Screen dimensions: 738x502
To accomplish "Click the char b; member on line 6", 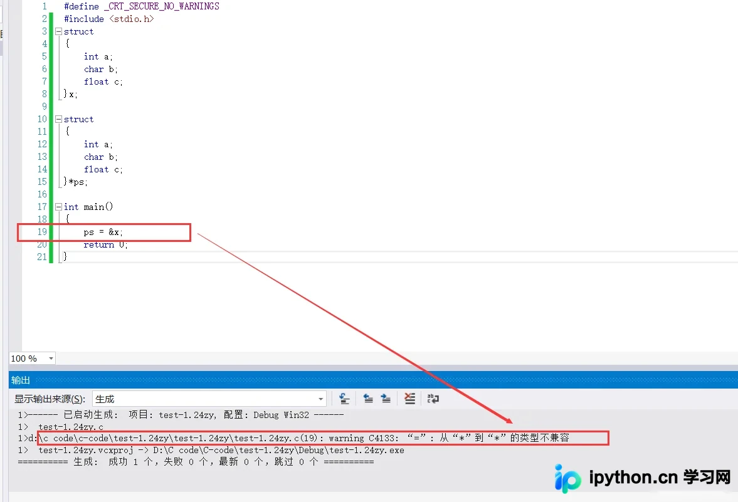I will (x=101, y=69).
